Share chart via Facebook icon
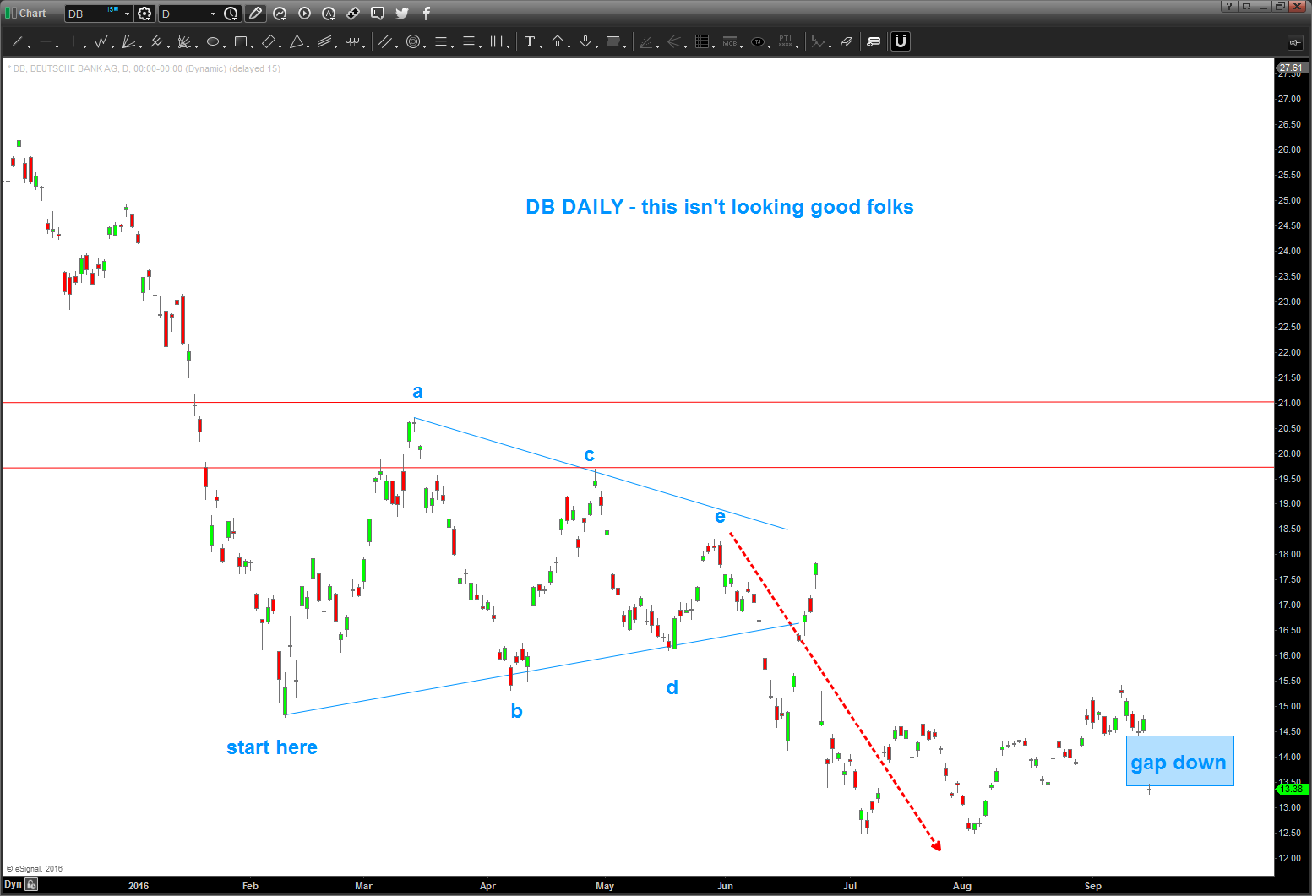Screen dimensions: 1312x896 click(x=427, y=14)
